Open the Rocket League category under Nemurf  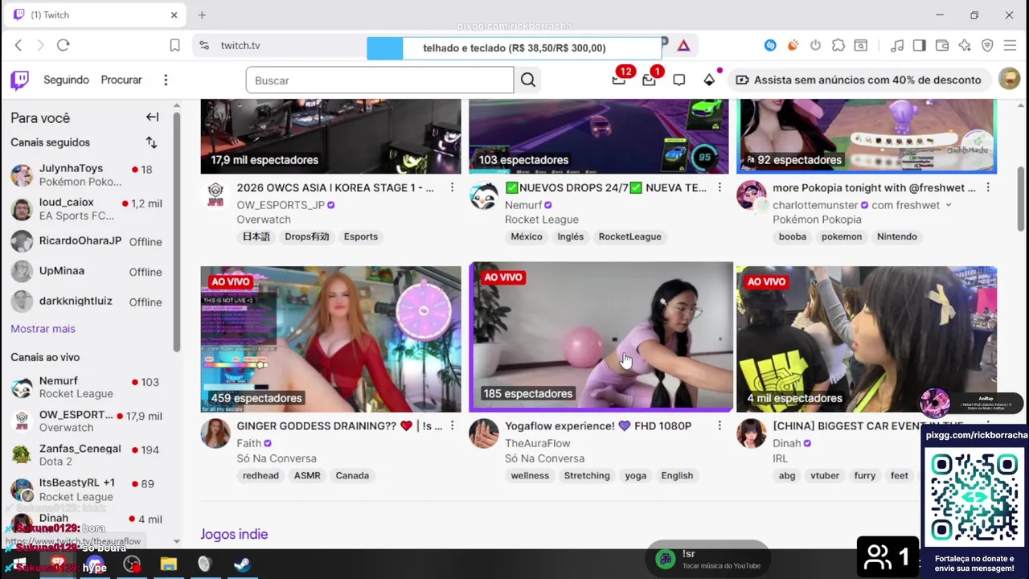[x=542, y=220]
